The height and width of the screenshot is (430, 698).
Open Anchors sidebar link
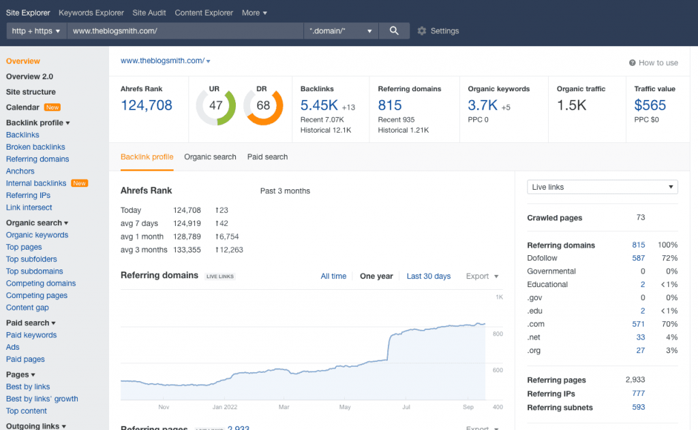pyautogui.click(x=20, y=171)
